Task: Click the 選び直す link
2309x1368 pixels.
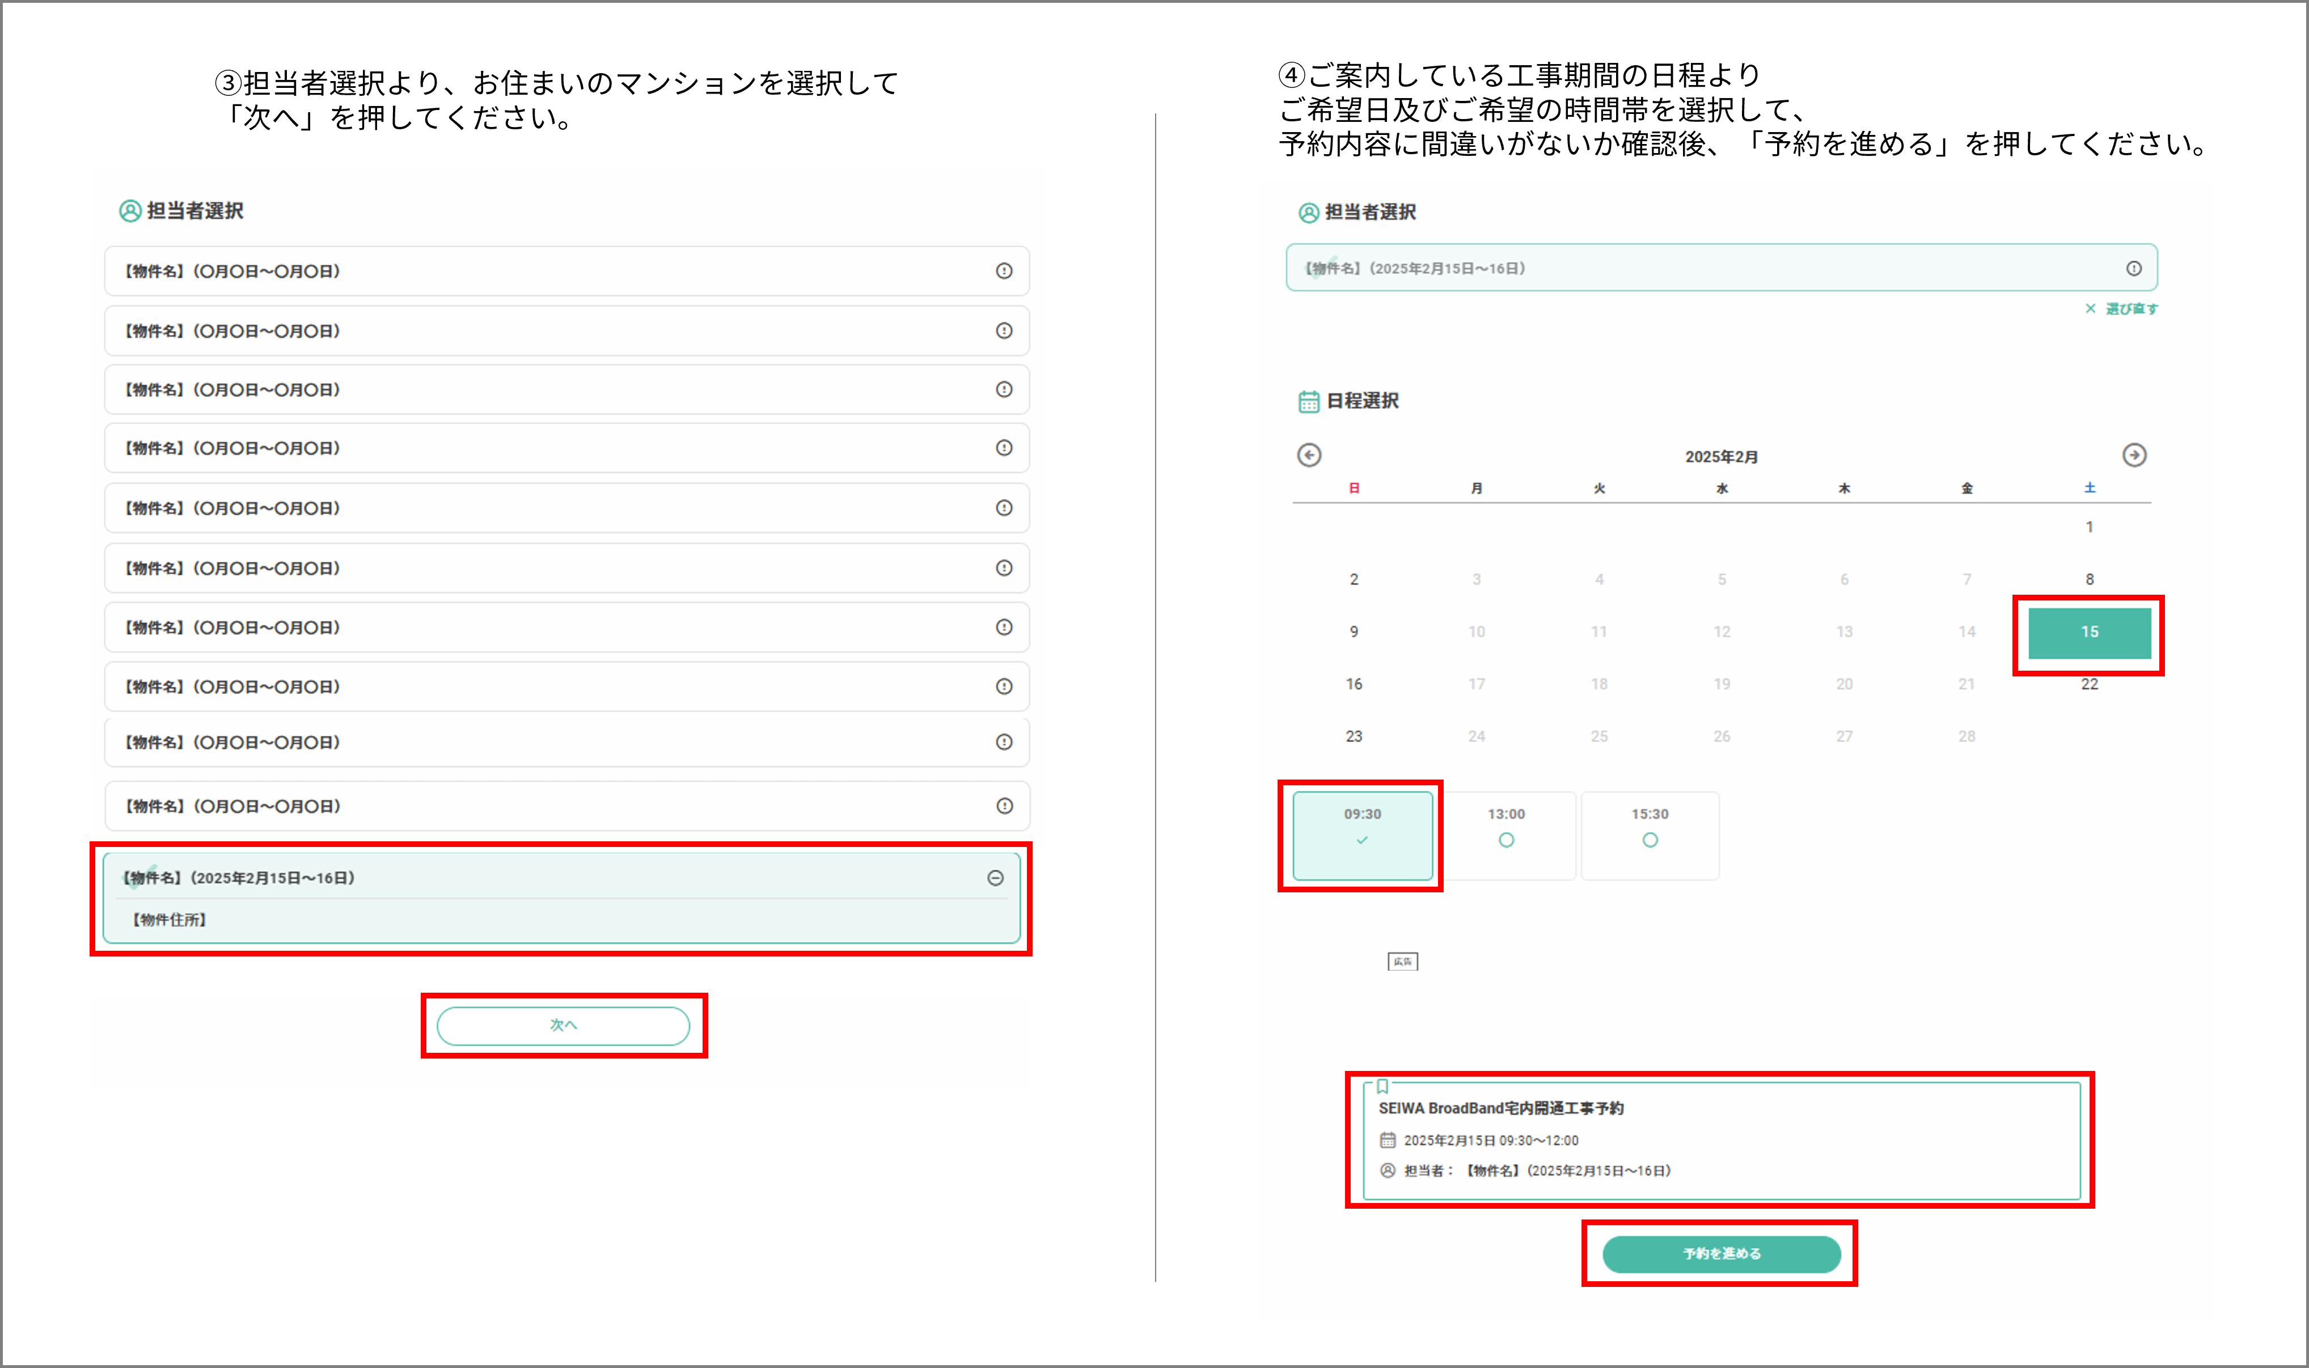Action: [x=2122, y=309]
